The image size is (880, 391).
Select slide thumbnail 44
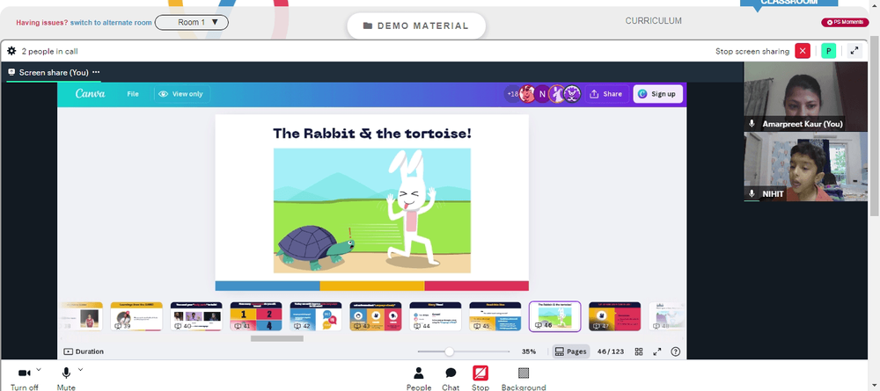point(435,316)
